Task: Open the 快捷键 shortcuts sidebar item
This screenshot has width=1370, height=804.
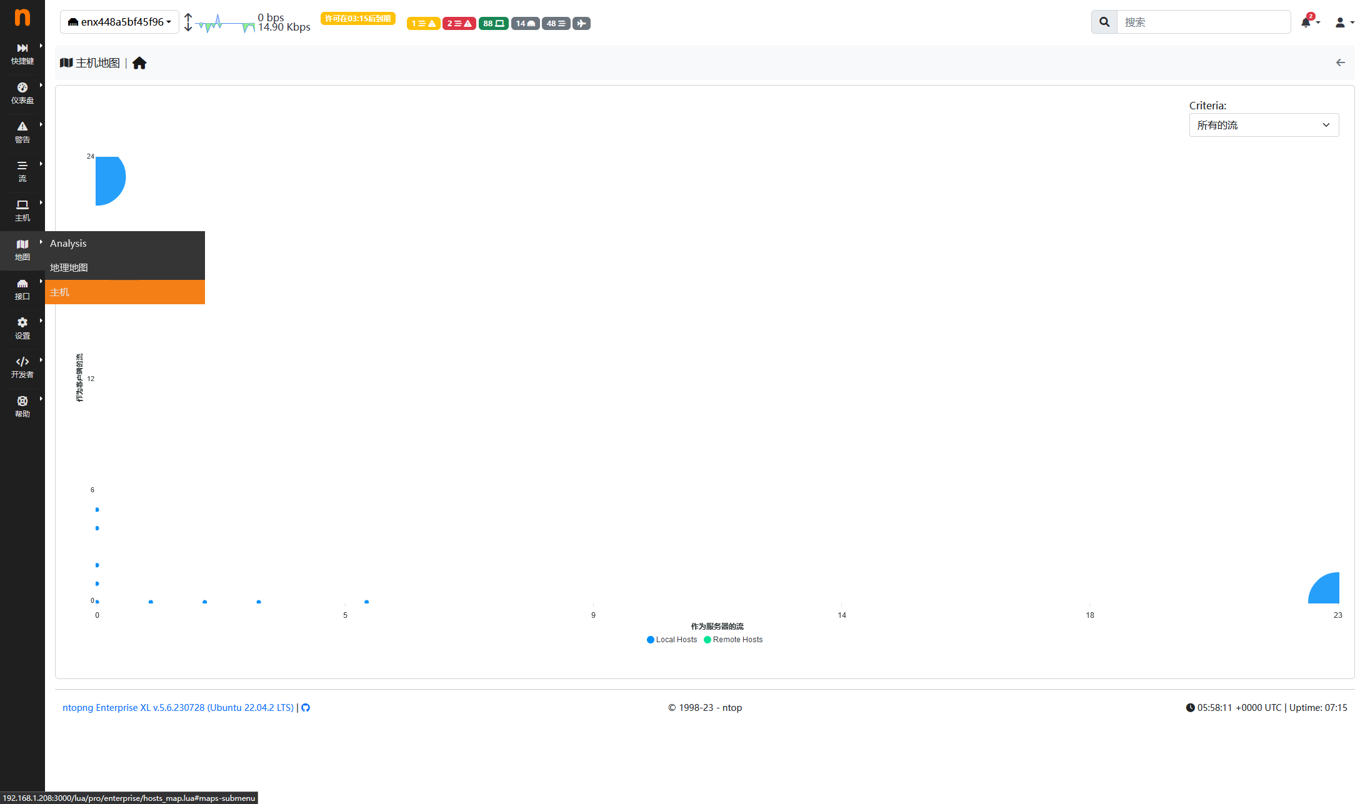Action: pyautogui.click(x=22, y=54)
